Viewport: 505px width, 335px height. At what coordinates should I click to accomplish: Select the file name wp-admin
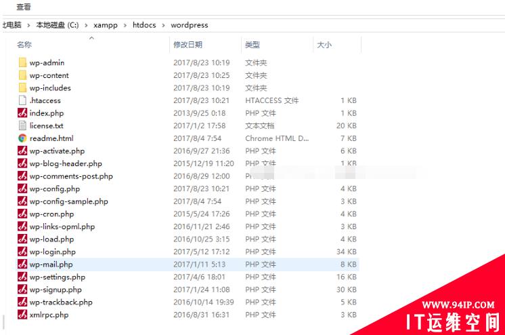pos(47,62)
